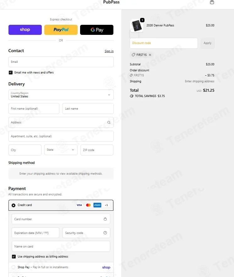234x277 pixels.
Task: Click the product thumbnail for Denver PubPass
Action: point(136,26)
